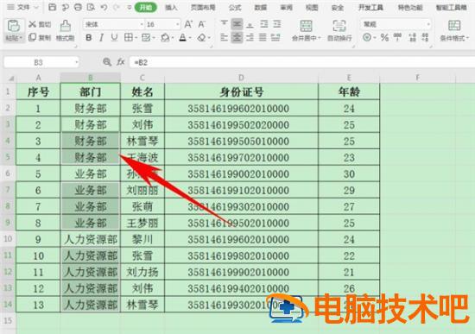Click the Increase Decimal icon
Viewport: 475px width, 334px height.
pos(412,38)
